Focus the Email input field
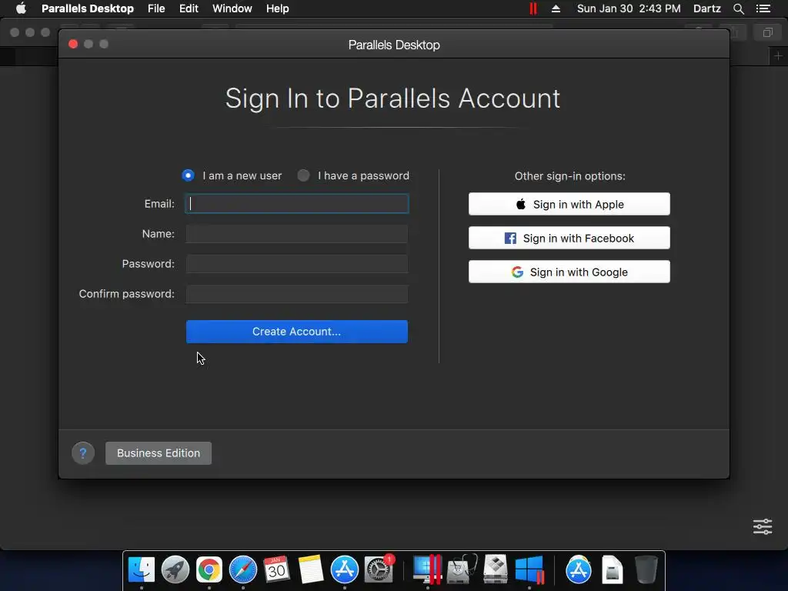Image resolution: width=788 pixels, height=591 pixels. tap(297, 203)
